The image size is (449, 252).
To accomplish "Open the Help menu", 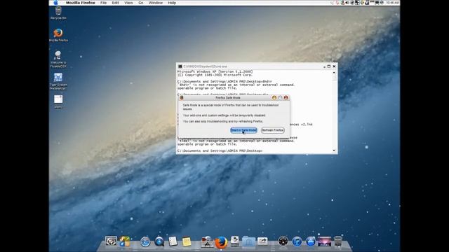I will click(x=172, y=3).
